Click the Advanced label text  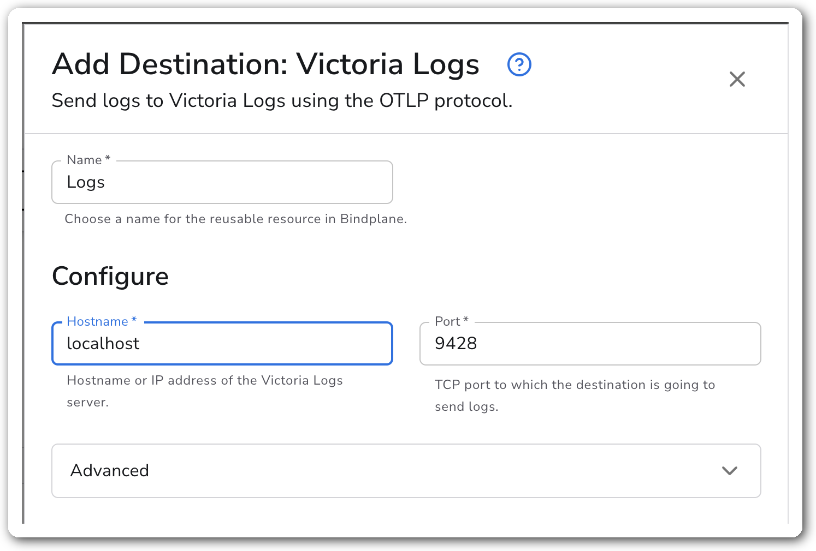110,471
